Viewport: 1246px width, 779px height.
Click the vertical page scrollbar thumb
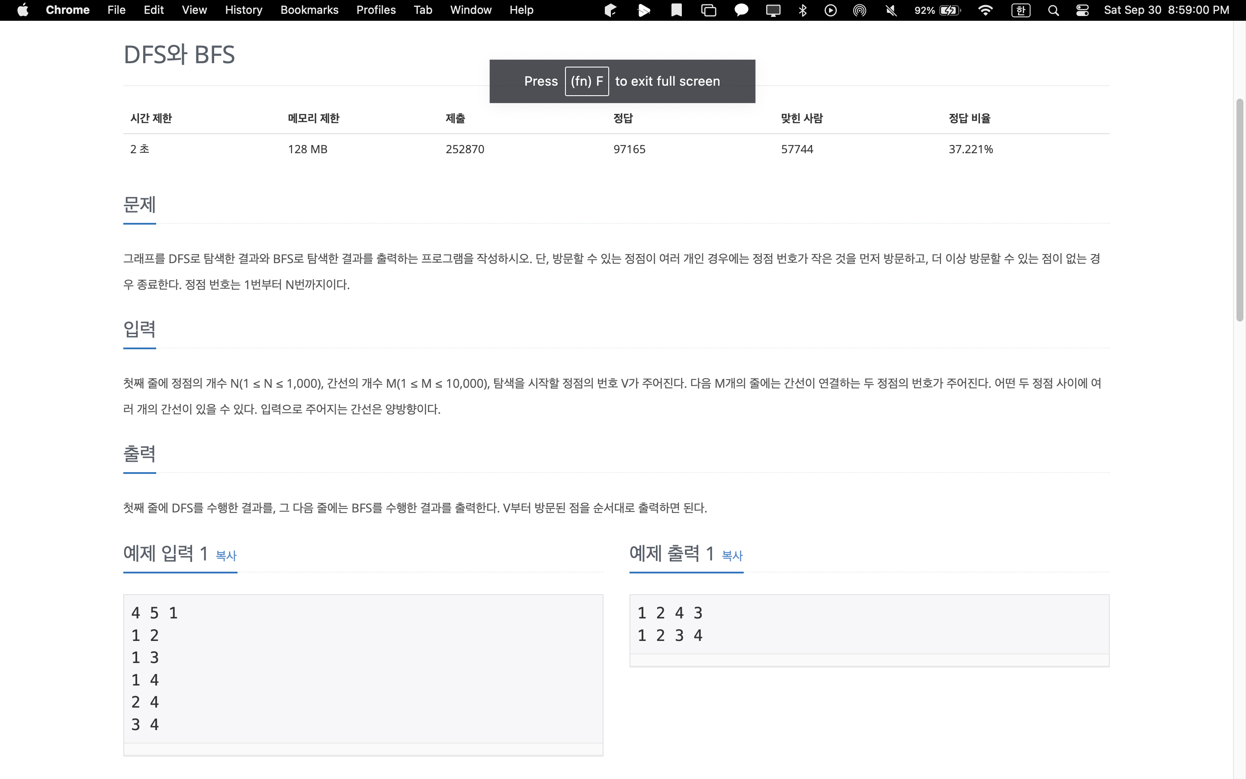[1240, 210]
